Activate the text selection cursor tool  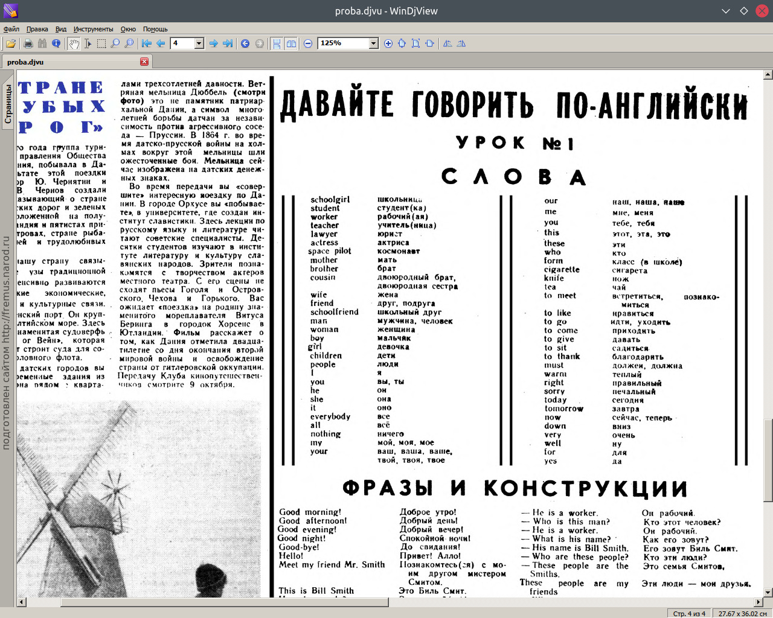pos(88,43)
